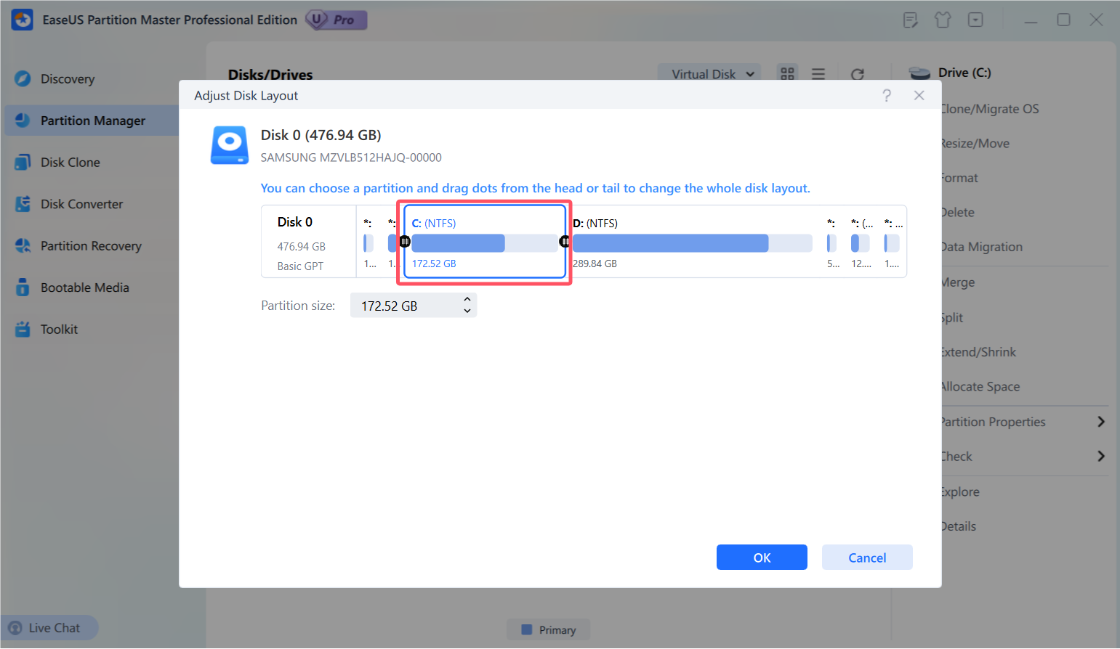The width and height of the screenshot is (1120, 649).
Task: Expand the Virtual Disk dropdown
Action: [x=709, y=74]
